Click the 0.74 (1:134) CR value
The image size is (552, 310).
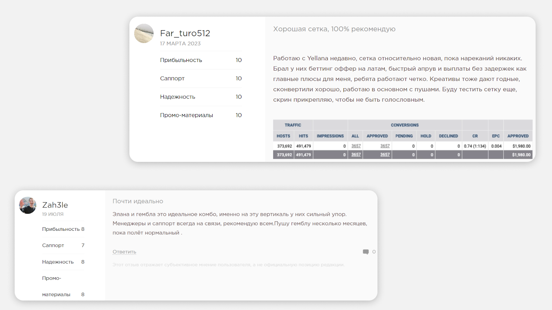pos(475,146)
